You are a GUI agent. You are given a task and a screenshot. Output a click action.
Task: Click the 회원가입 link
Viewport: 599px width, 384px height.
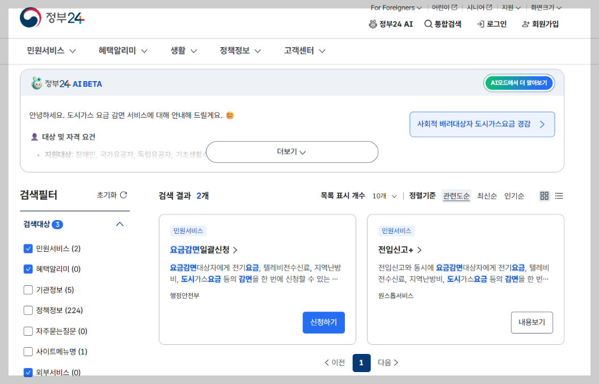point(540,24)
